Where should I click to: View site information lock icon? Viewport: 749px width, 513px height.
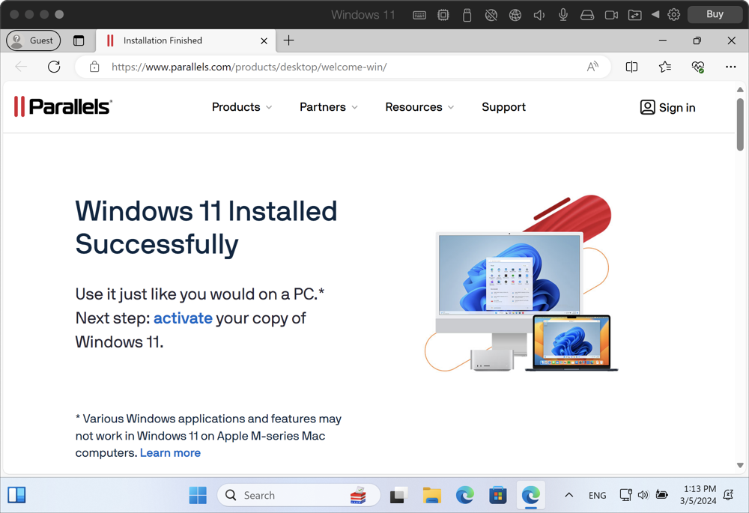(94, 67)
